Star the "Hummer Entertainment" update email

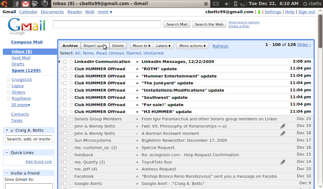(x=71, y=76)
